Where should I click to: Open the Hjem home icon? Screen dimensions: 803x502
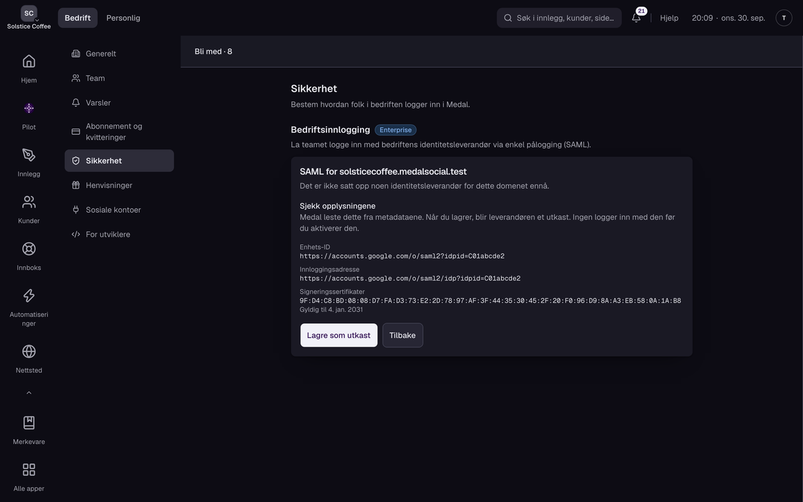[x=29, y=62]
